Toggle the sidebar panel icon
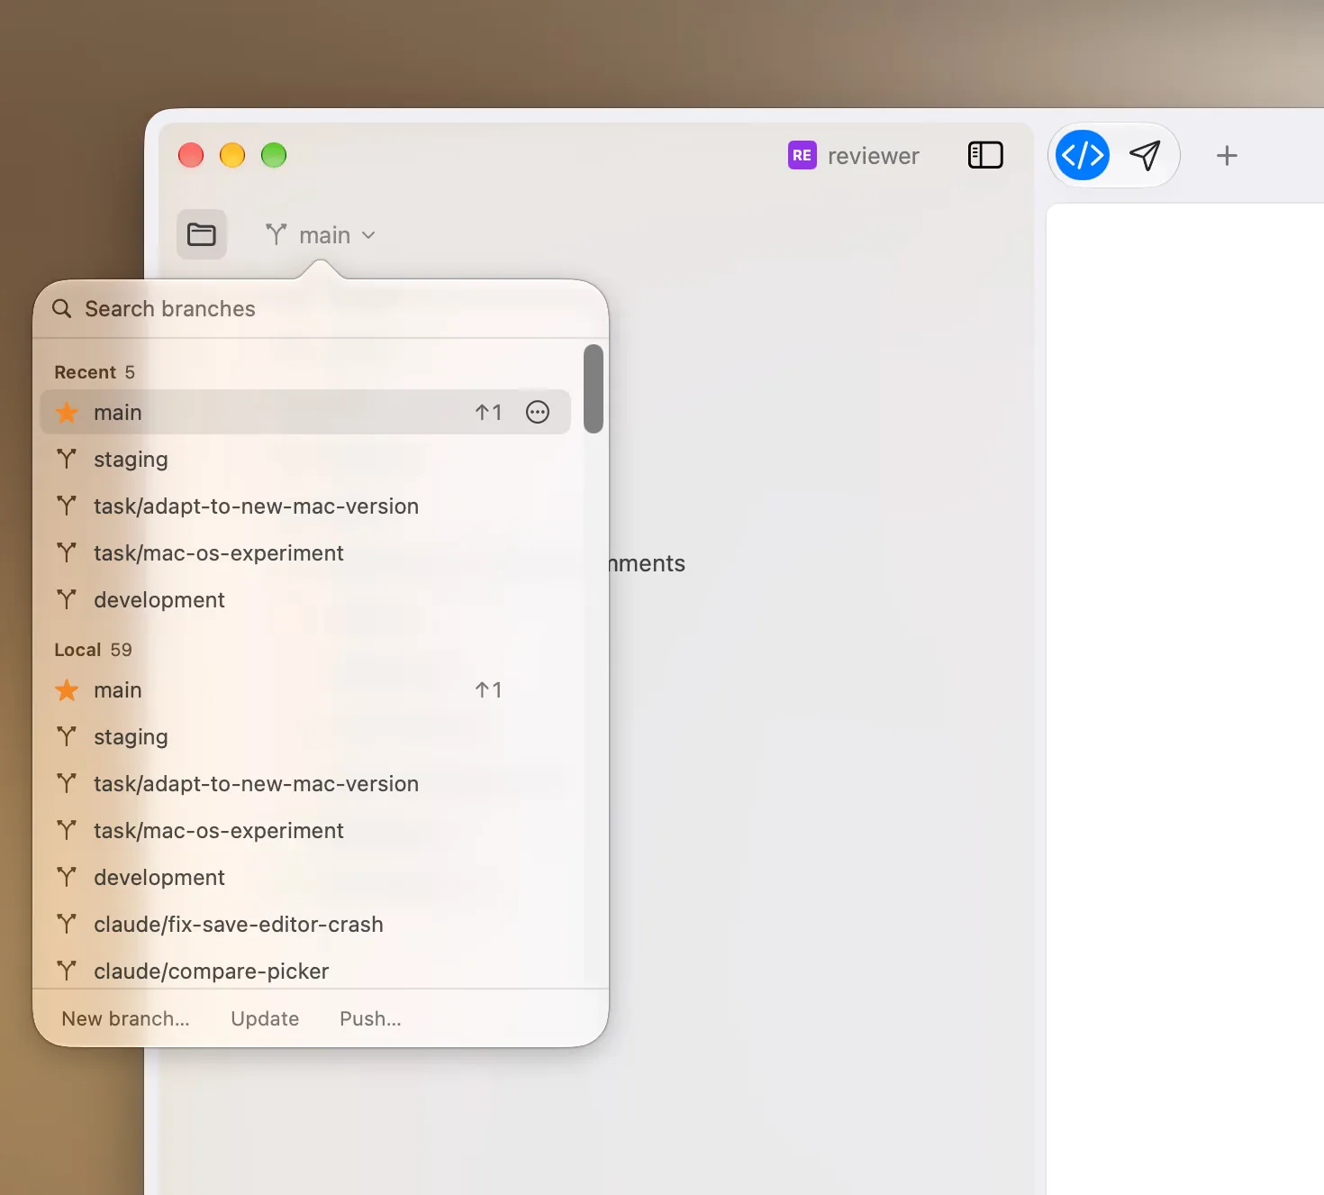The image size is (1324, 1195). [x=985, y=155]
